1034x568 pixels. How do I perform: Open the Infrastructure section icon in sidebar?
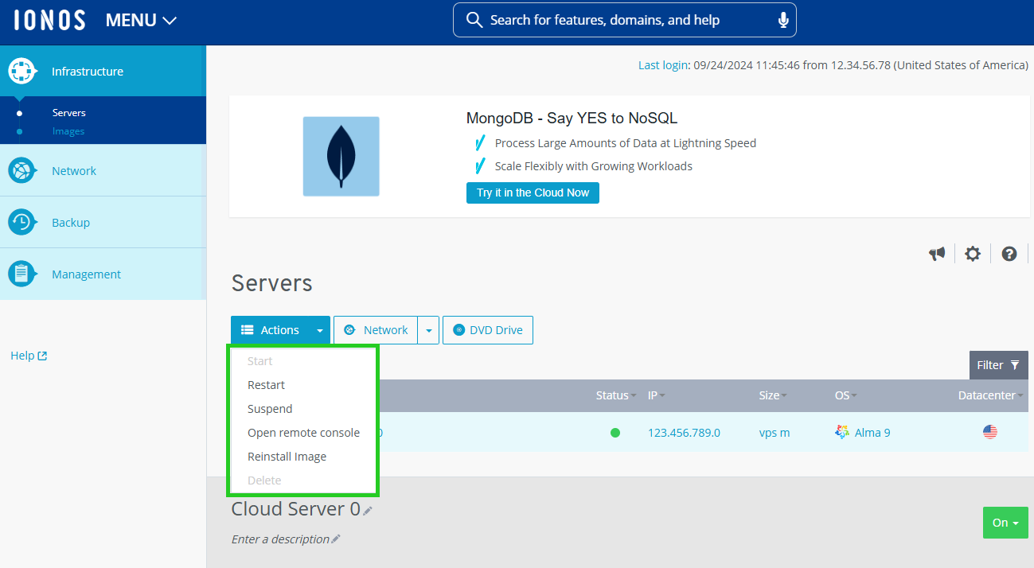pyautogui.click(x=22, y=71)
